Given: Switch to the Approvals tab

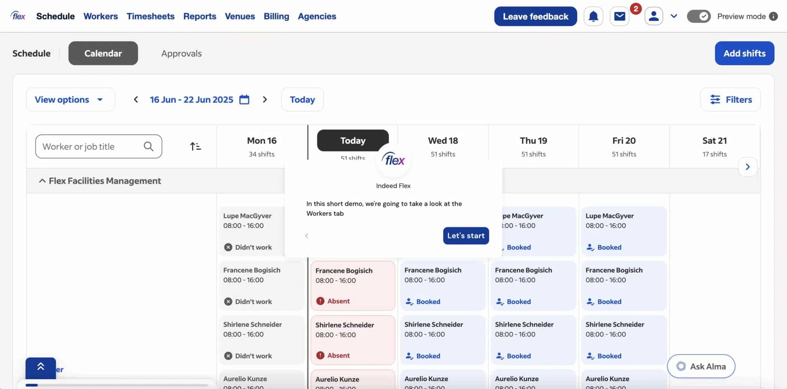Looking at the screenshot, I should [x=181, y=54].
